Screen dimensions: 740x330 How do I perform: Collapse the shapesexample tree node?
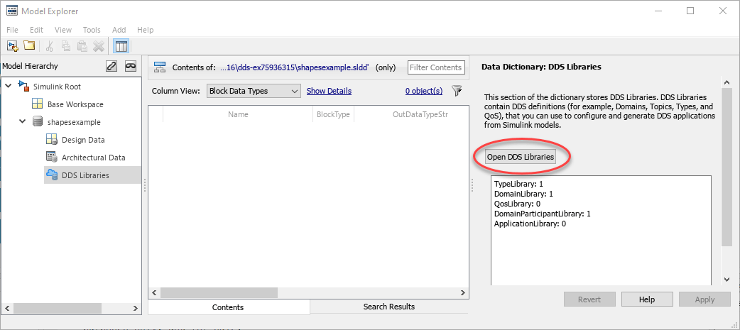(22, 122)
